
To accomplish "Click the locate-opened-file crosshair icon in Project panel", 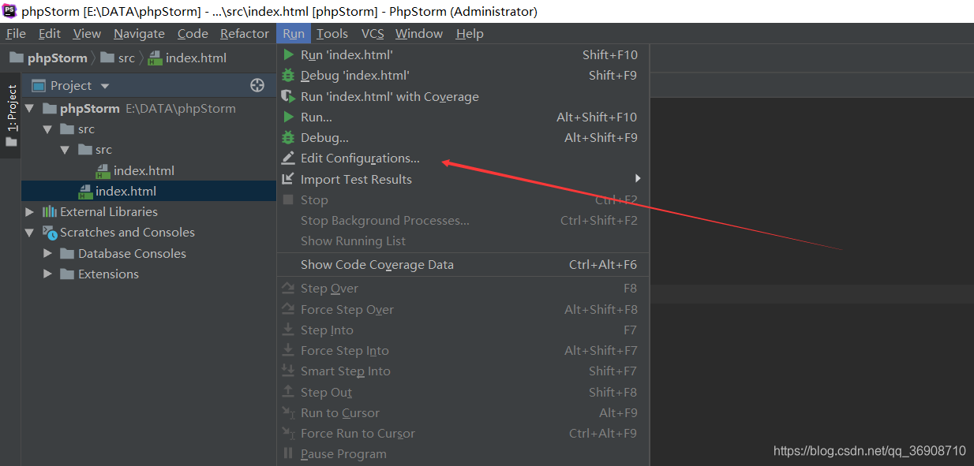I will pos(257,85).
